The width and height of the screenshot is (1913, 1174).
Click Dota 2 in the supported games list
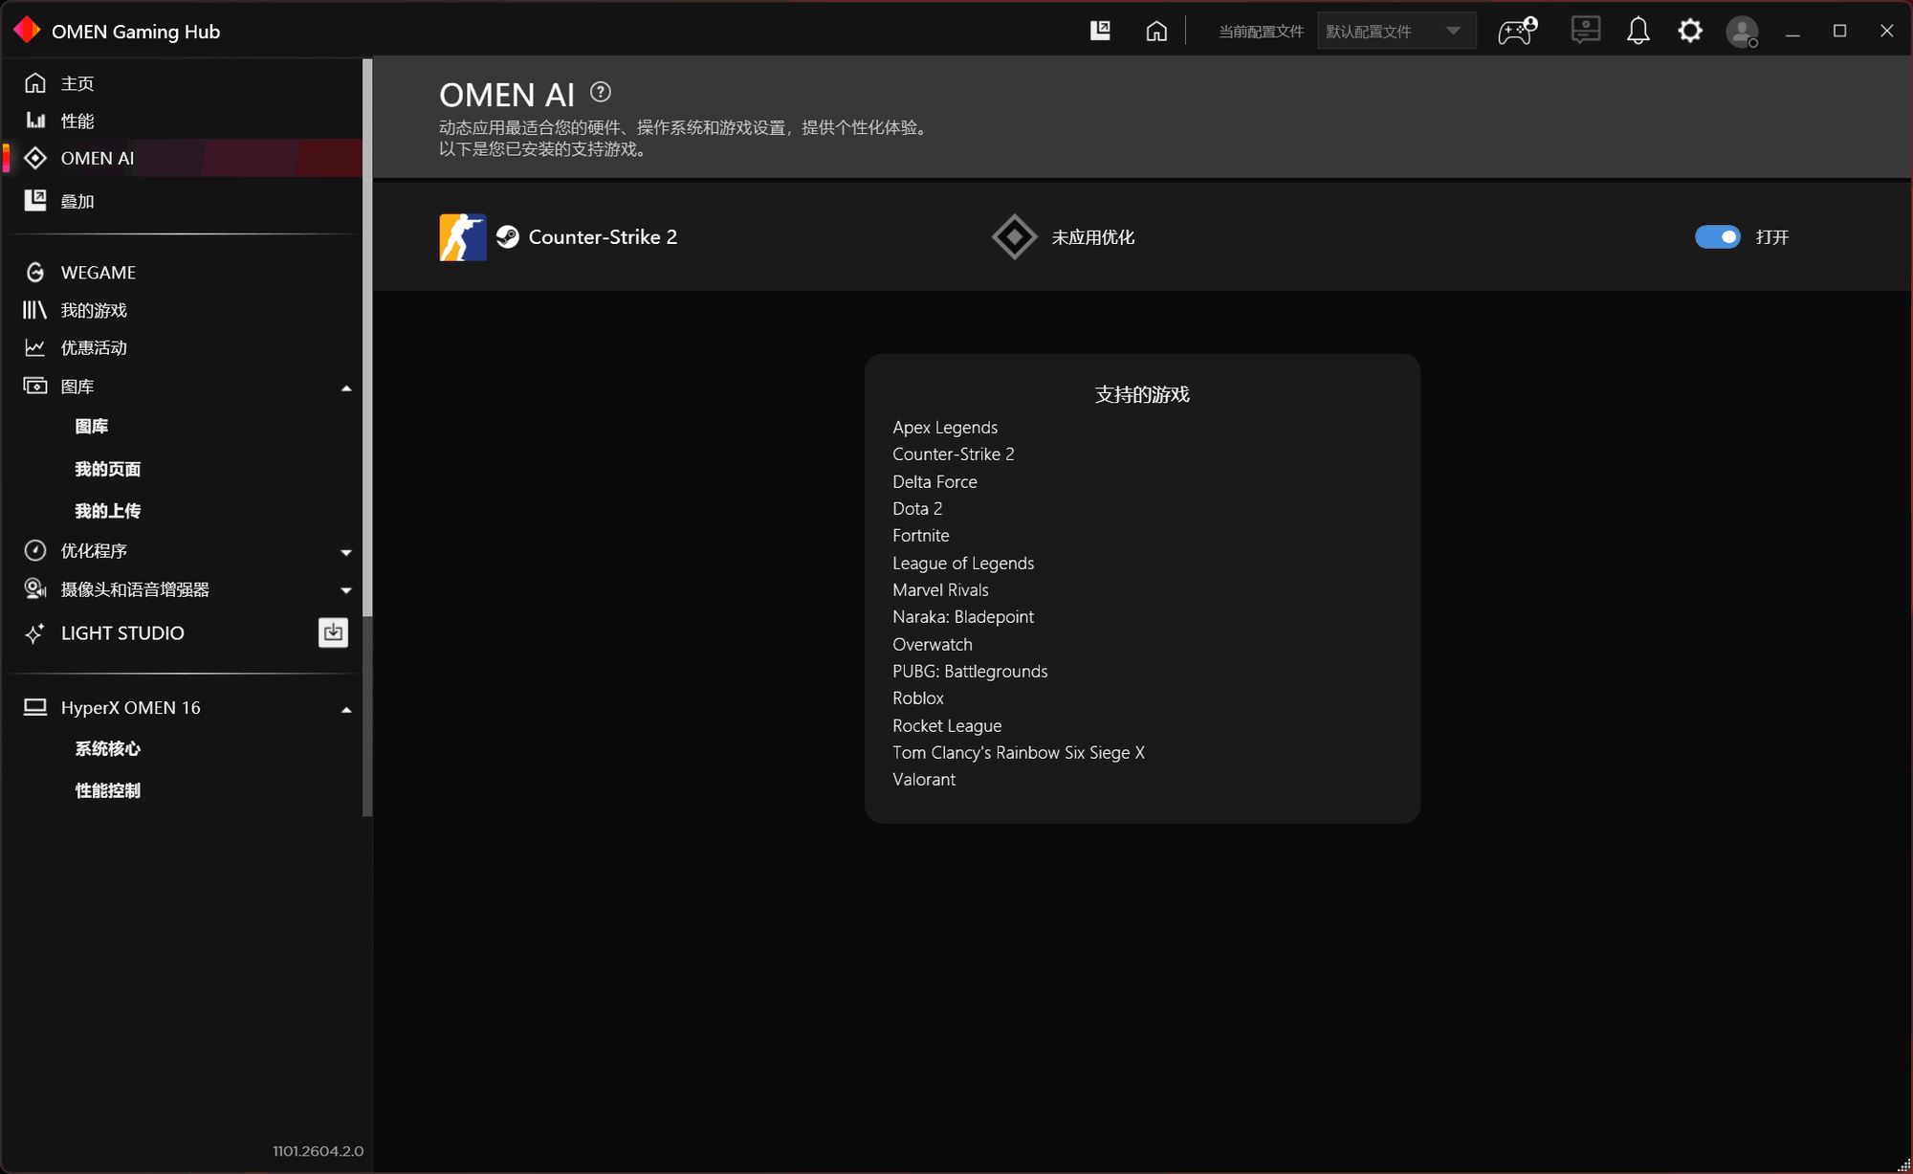[917, 508]
